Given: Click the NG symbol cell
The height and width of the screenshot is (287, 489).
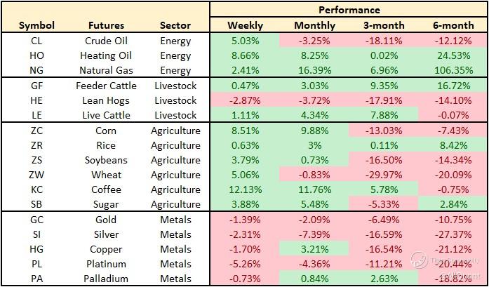Looking at the screenshot, I should [x=36, y=70].
